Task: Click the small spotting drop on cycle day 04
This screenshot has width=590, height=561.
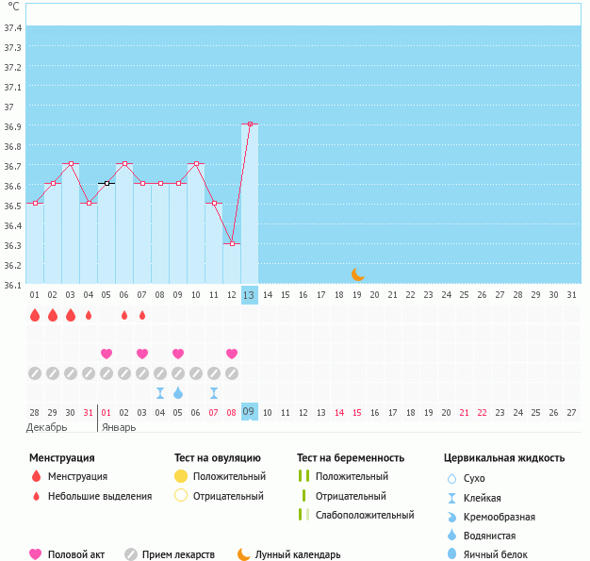Action: [89, 315]
